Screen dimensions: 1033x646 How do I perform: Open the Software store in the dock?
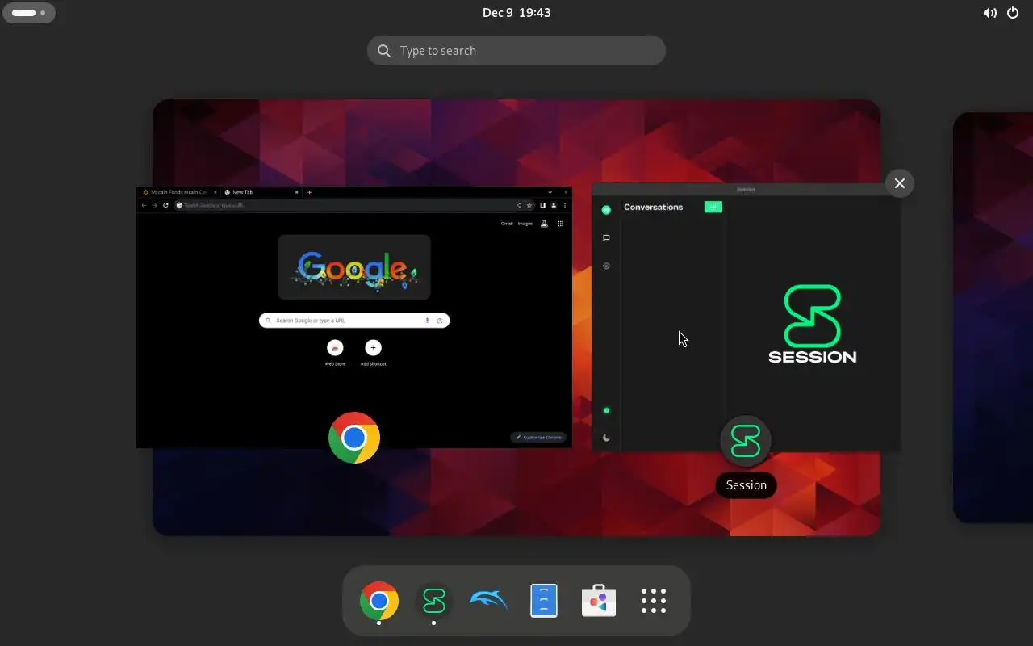599,601
